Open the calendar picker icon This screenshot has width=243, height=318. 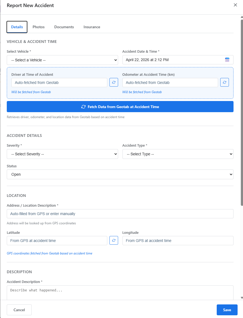coord(227,60)
